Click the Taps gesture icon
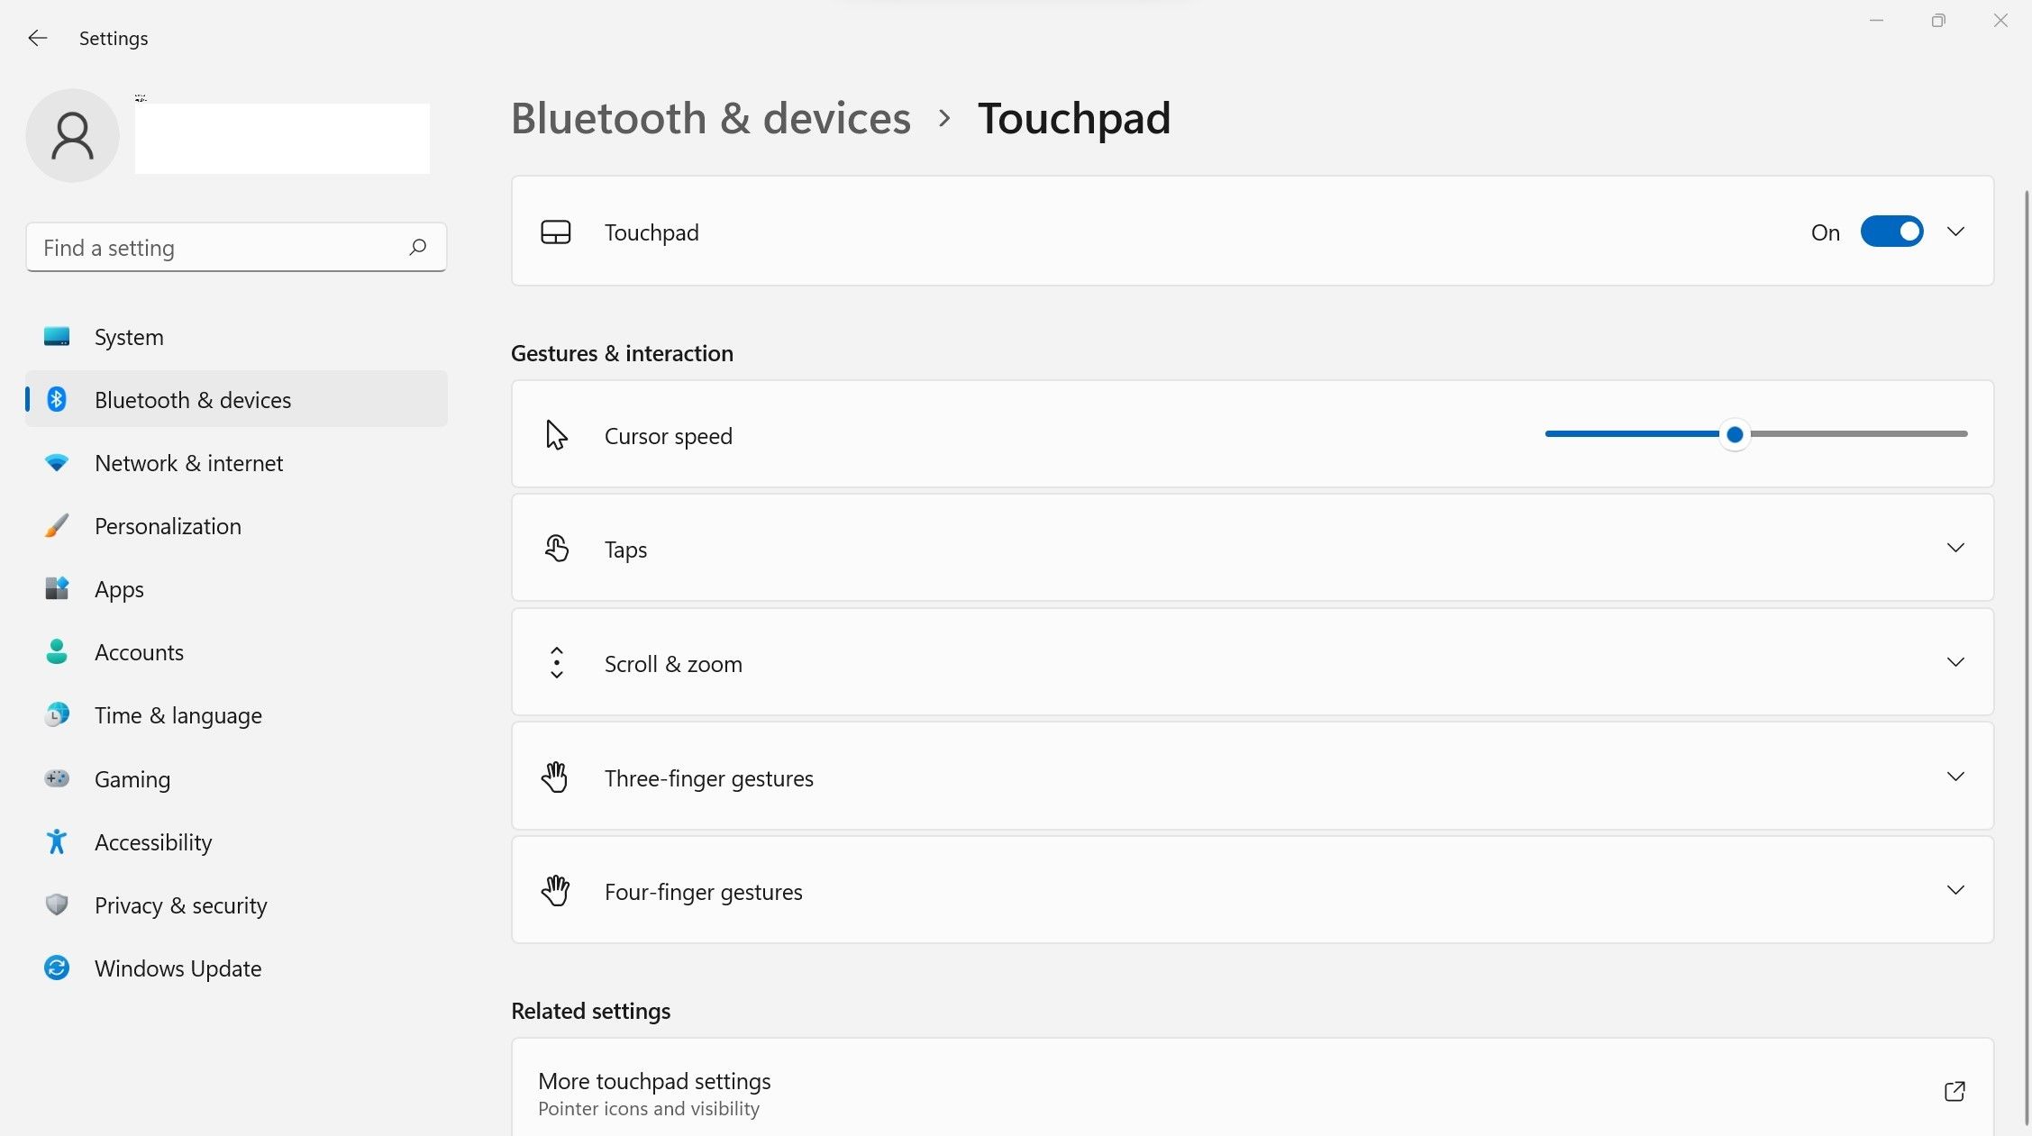Image resolution: width=2032 pixels, height=1136 pixels. pos(557,549)
